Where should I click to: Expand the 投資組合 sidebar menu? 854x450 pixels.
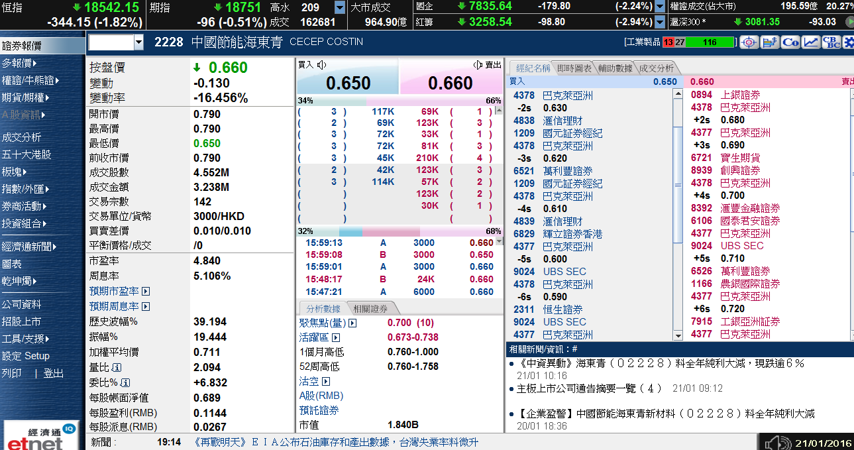[25, 223]
